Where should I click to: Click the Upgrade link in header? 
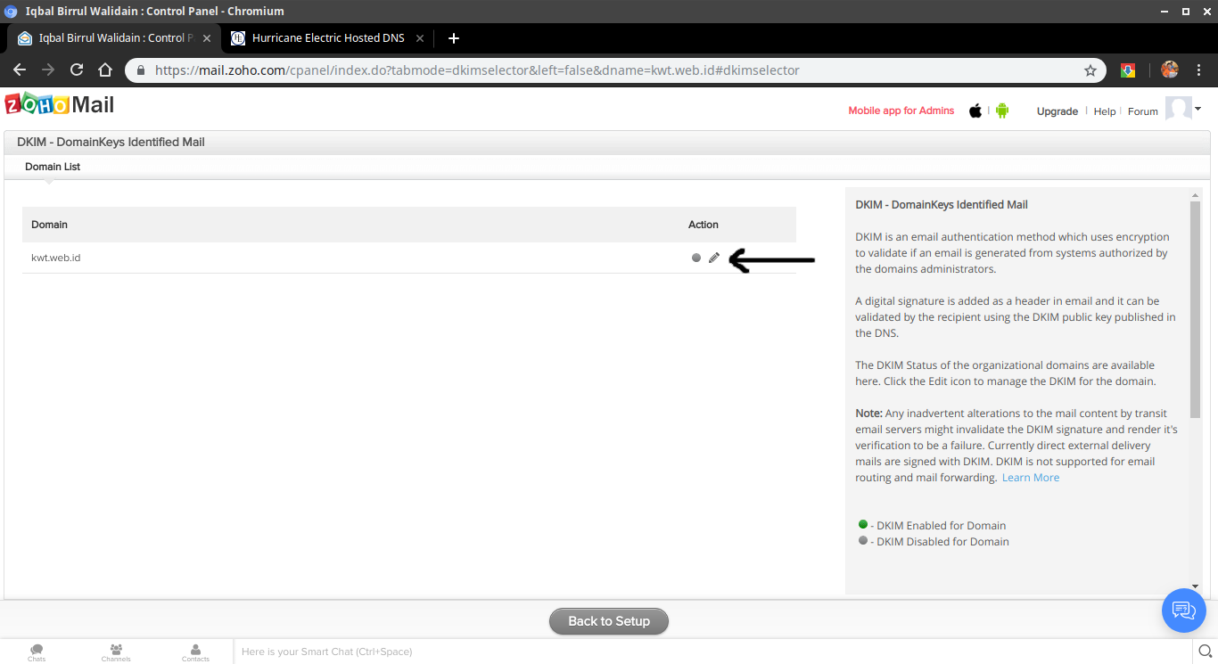click(x=1057, y=111)
